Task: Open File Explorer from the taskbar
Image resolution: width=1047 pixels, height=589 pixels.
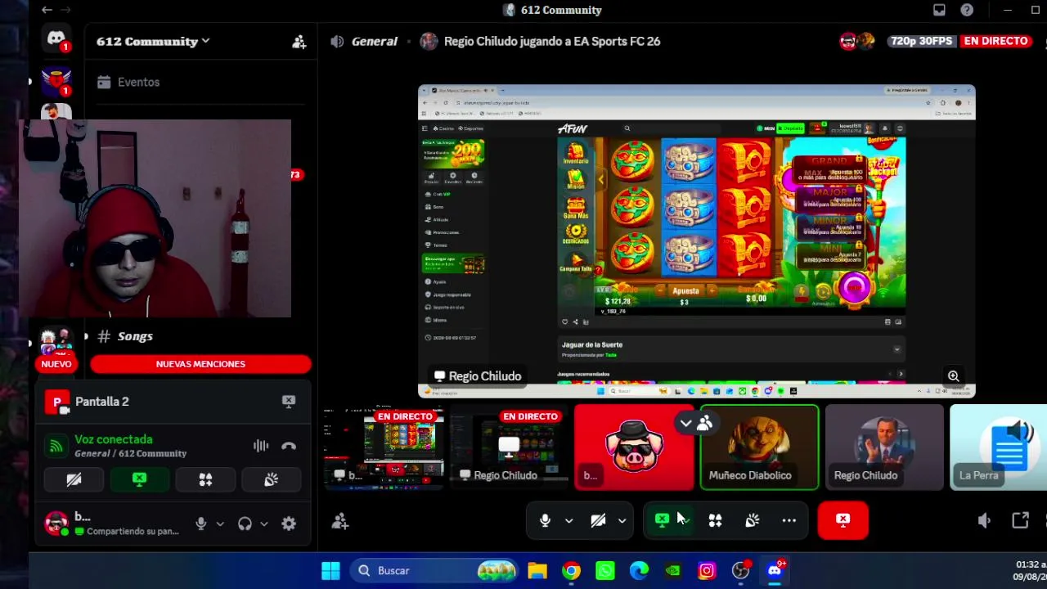Action: point(537,571)
